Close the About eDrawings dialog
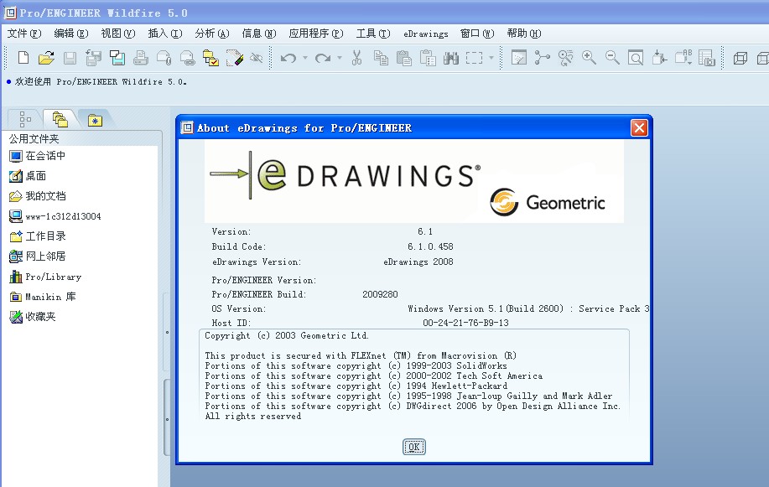Screen dimensions: 769x487 coord(639,128)
